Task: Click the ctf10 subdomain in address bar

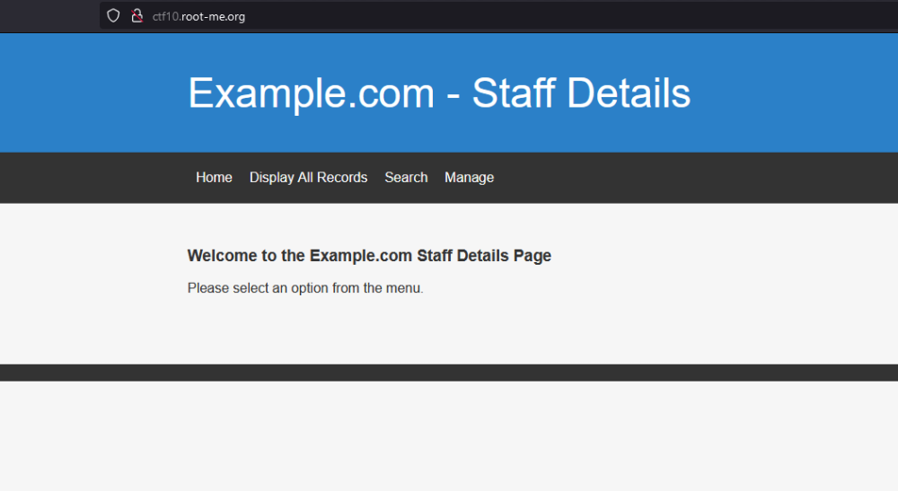Action: coord(165,16)
